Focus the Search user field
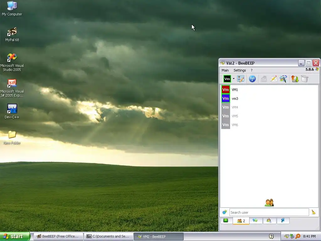Viewport: 321px width, 241px height. [269, 212]
